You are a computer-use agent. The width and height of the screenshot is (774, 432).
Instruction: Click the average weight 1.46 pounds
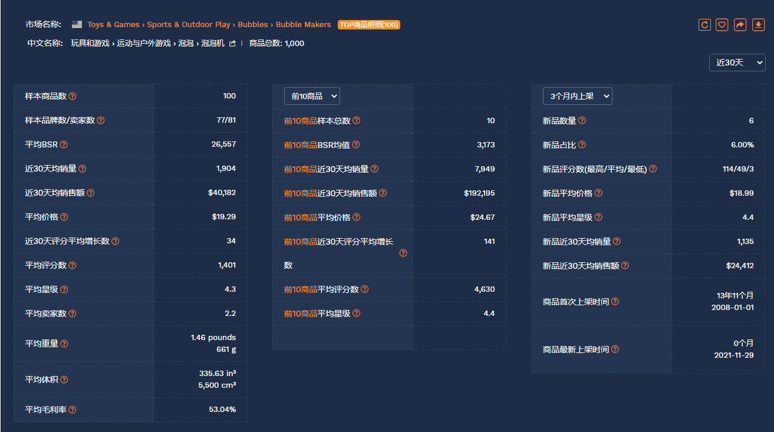(213, 338)
